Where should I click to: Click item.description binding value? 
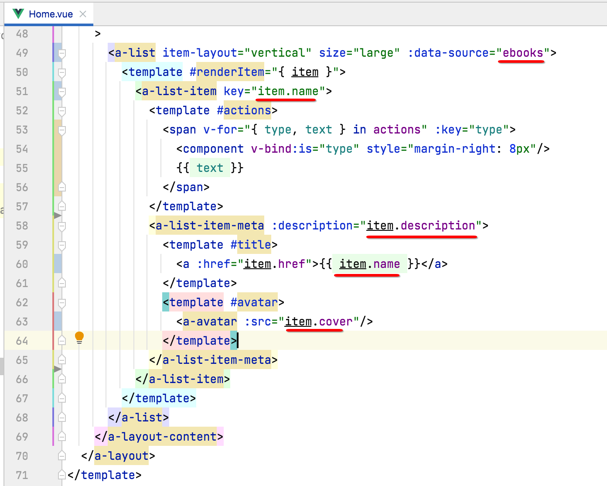tap(421, 226)
